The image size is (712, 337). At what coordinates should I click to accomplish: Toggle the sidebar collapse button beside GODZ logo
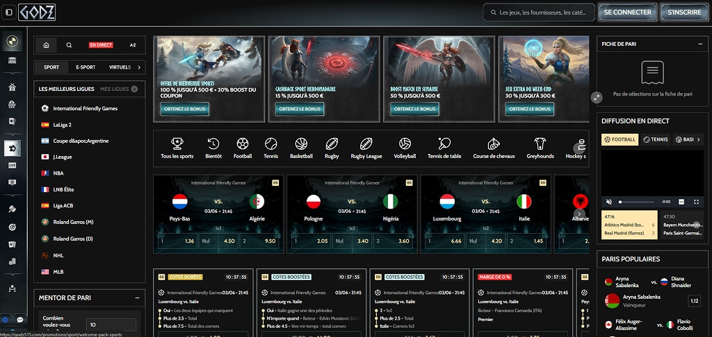(x=8, y=12)
